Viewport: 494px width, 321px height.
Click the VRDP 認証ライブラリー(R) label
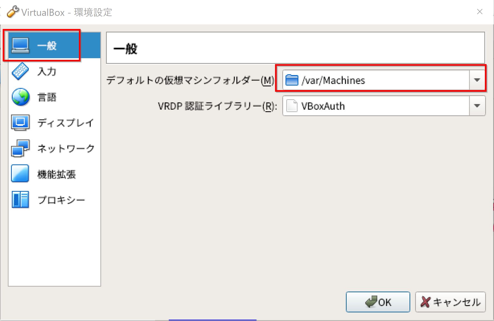(217, 106)
